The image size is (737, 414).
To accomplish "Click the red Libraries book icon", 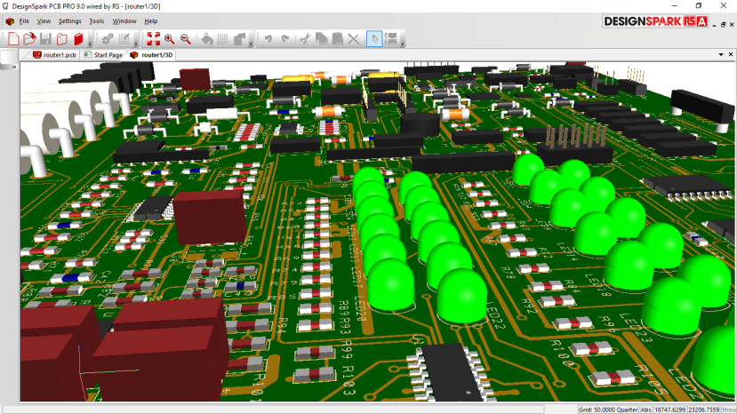I will [x=78, y=39].
